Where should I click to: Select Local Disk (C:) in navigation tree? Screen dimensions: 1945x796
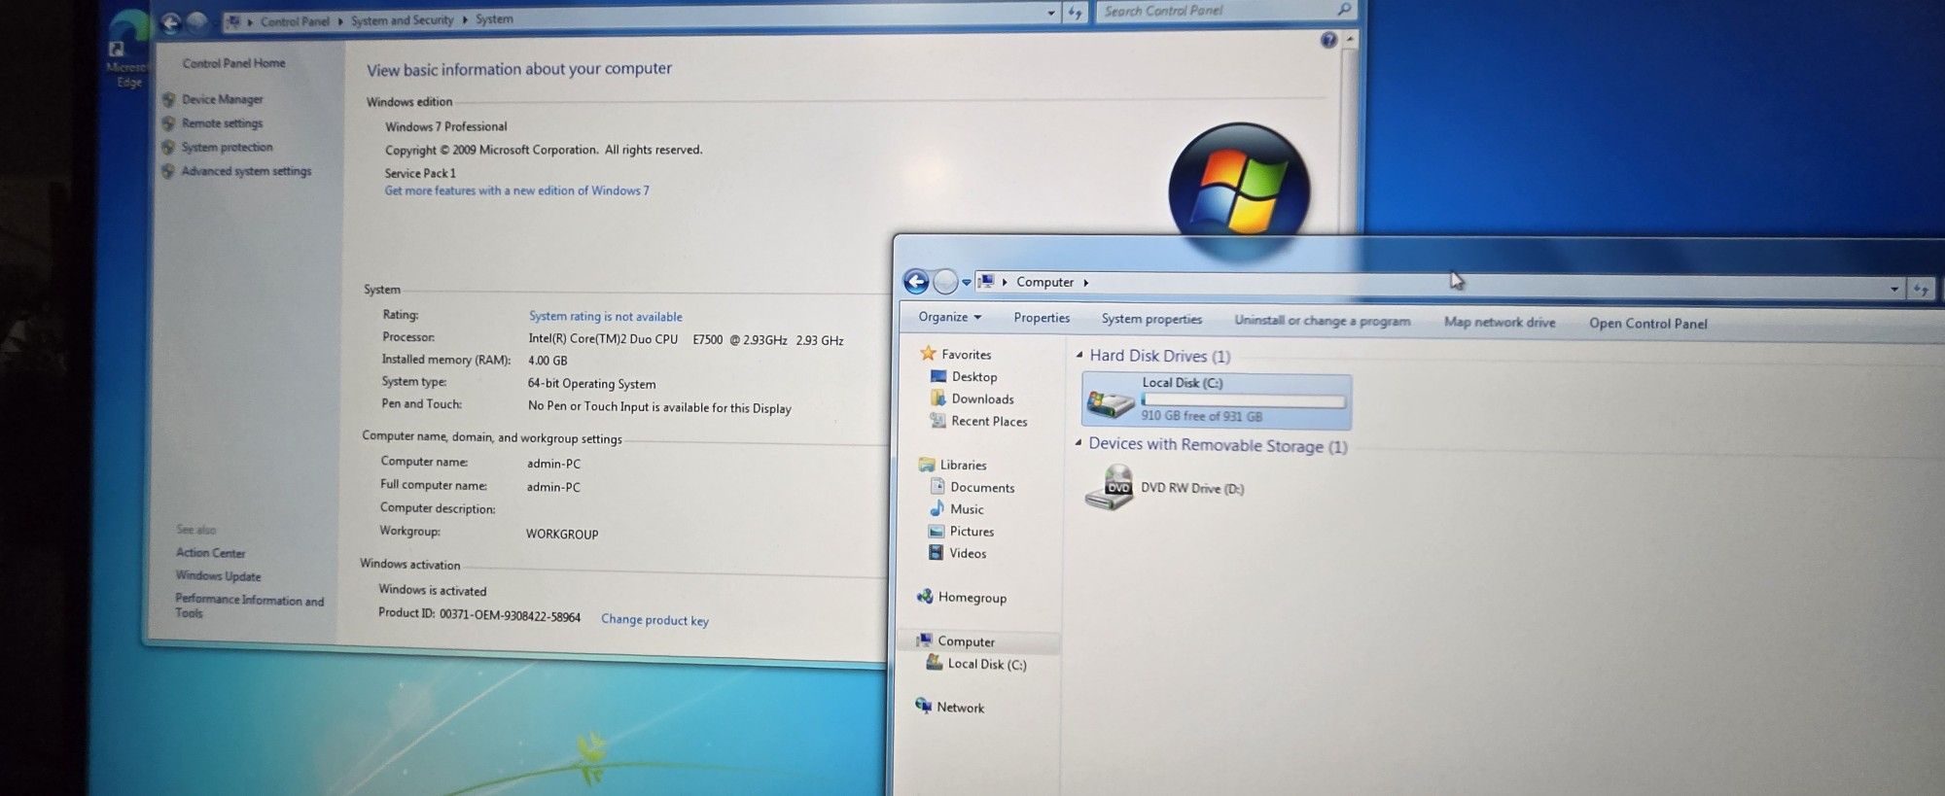[x=987, y=665]
